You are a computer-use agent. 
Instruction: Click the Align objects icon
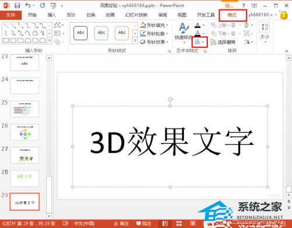pos(246,25)
